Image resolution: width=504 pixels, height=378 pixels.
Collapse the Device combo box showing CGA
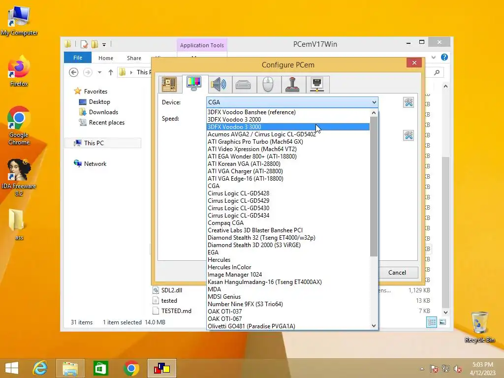tap(292, 102)
